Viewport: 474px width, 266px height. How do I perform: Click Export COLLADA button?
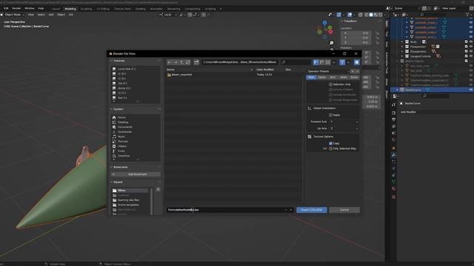pyautogui.click(x=312, y=210)
